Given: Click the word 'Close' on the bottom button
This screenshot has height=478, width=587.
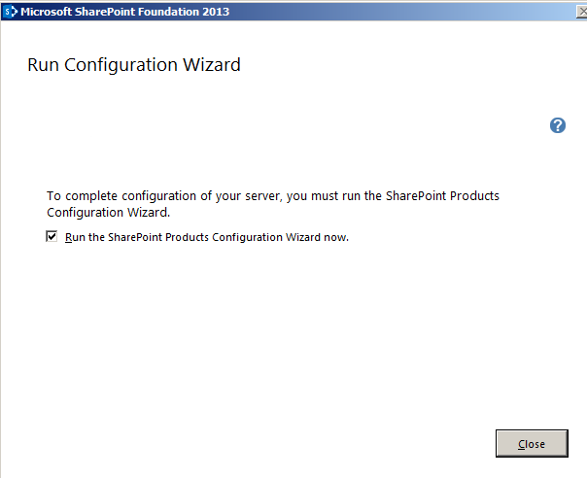Looking at the screenshot, I should [531, 444].
